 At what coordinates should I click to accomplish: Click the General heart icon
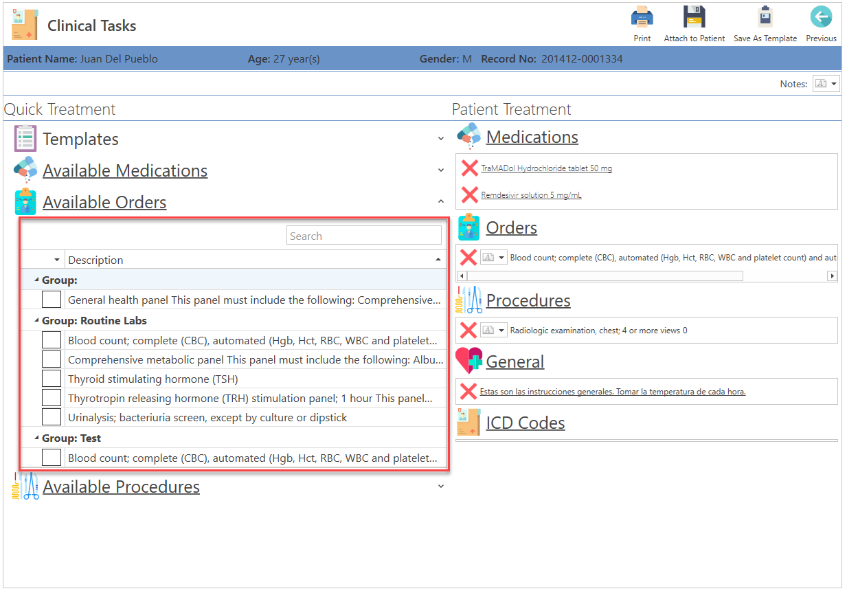click(469, 361)
